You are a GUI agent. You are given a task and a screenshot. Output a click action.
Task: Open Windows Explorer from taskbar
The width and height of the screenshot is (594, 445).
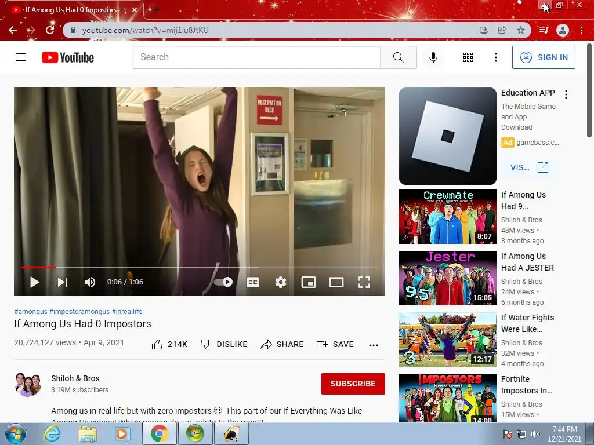[x=88, y=433]
